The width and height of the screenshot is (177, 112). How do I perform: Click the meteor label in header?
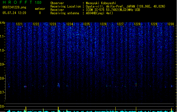(x=40, y=9)
